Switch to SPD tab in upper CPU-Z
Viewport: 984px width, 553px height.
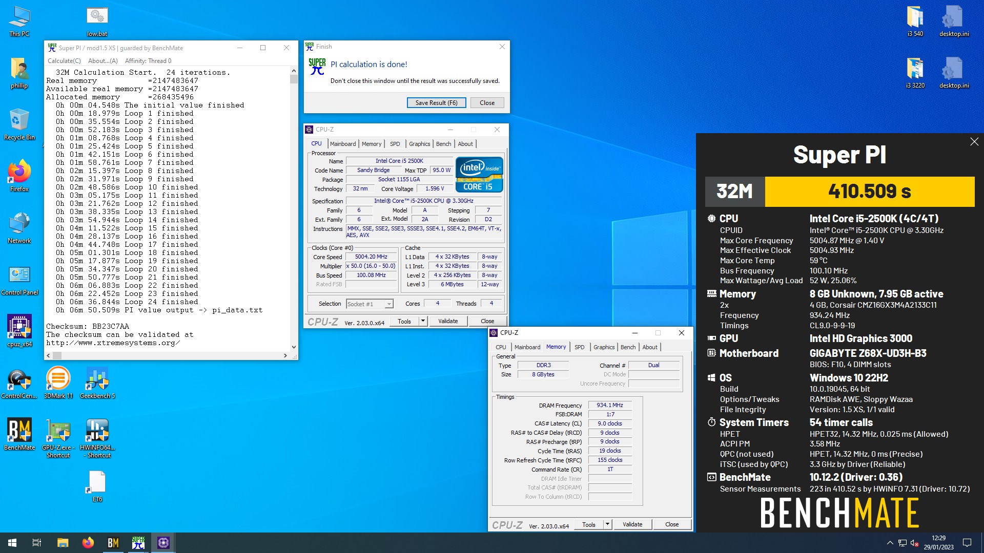pos(395,144)
